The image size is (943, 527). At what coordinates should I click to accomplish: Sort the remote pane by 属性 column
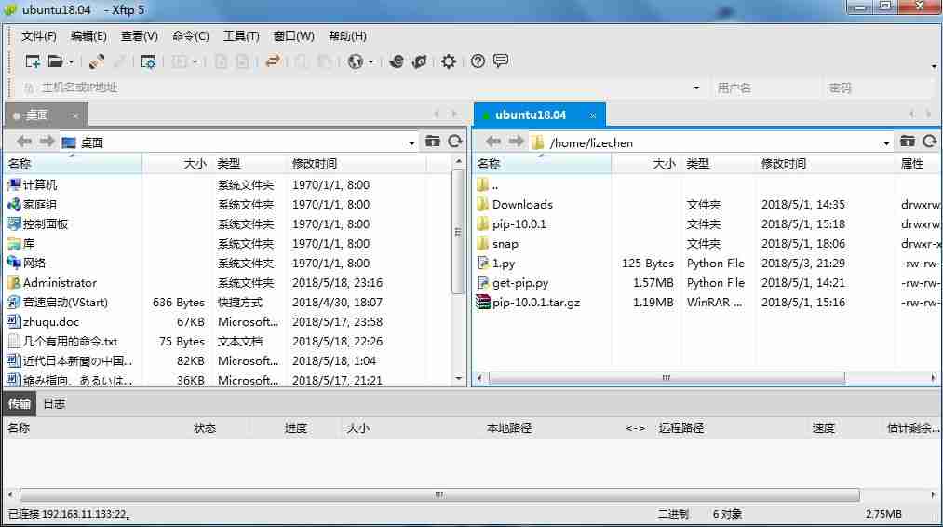click(x=917, y=164)
